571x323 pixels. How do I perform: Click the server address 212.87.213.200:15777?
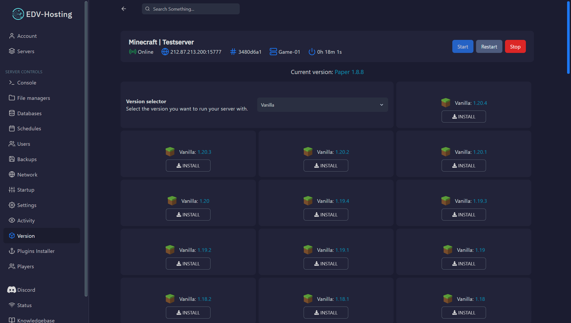[196, 52]
